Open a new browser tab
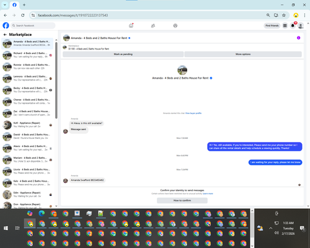The image size is (310, 248). click(x=24, y=5)
